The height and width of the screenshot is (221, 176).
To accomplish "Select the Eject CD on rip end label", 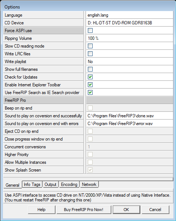I will 43,131.
